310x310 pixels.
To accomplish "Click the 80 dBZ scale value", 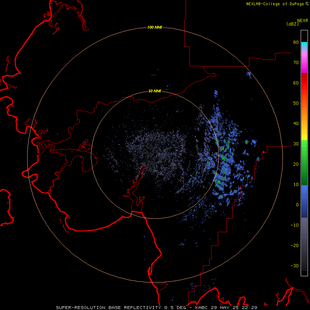I will pyautogui.click(x=296, y=42).
